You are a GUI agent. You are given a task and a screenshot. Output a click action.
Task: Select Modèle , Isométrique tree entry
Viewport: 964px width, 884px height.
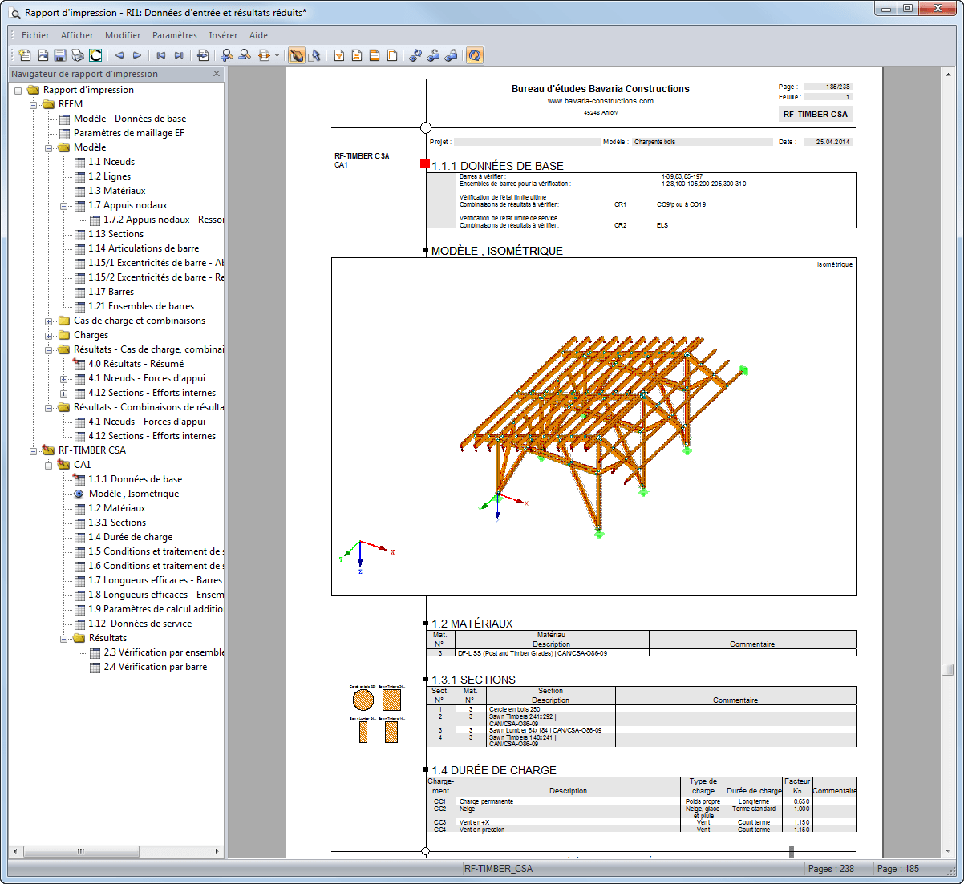(134, 494)
